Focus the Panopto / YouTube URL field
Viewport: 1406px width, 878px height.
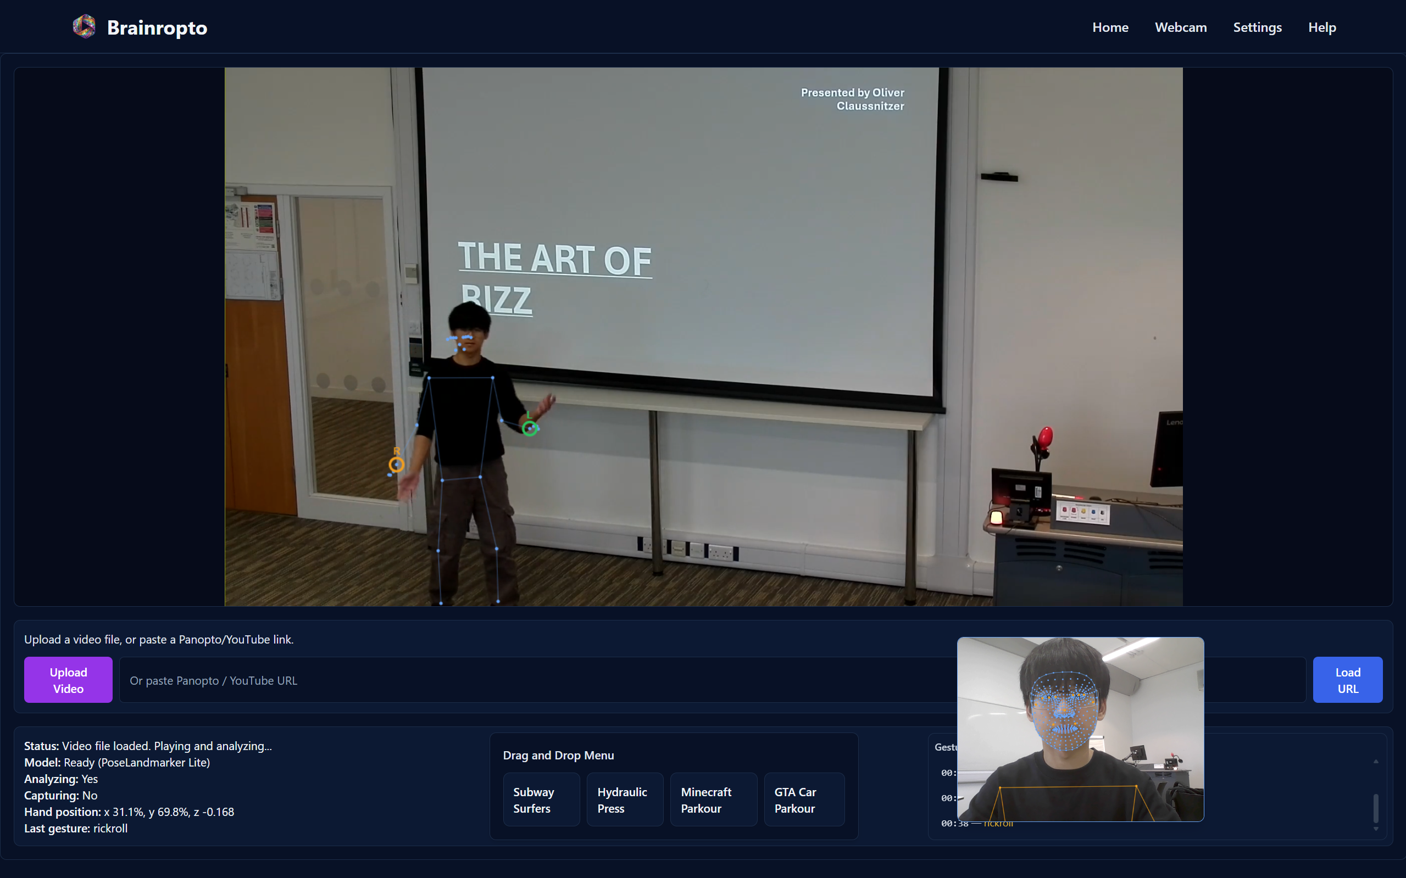tap(523, 680)
